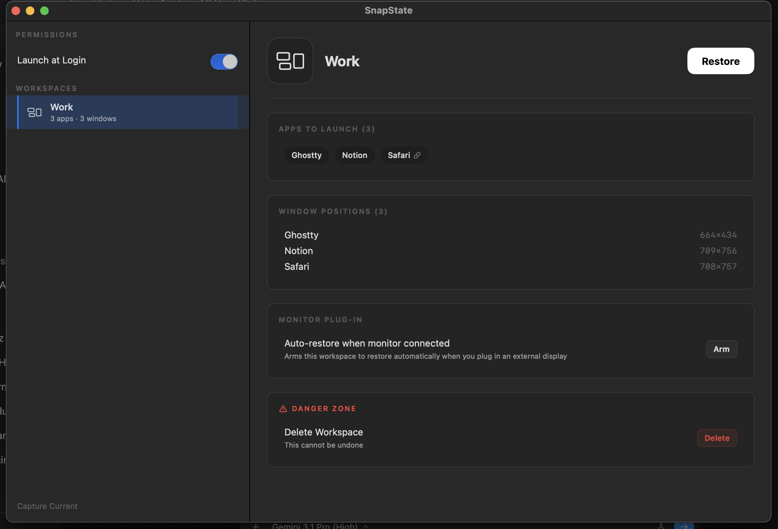
Task: Open the Gemini 3.1 Pro model dropdown behind window
Action: (x=320, y=526)
